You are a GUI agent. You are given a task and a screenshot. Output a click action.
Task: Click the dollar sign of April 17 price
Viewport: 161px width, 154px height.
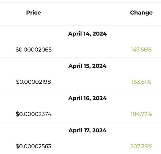pyautogui.click(x=17, y=146)
